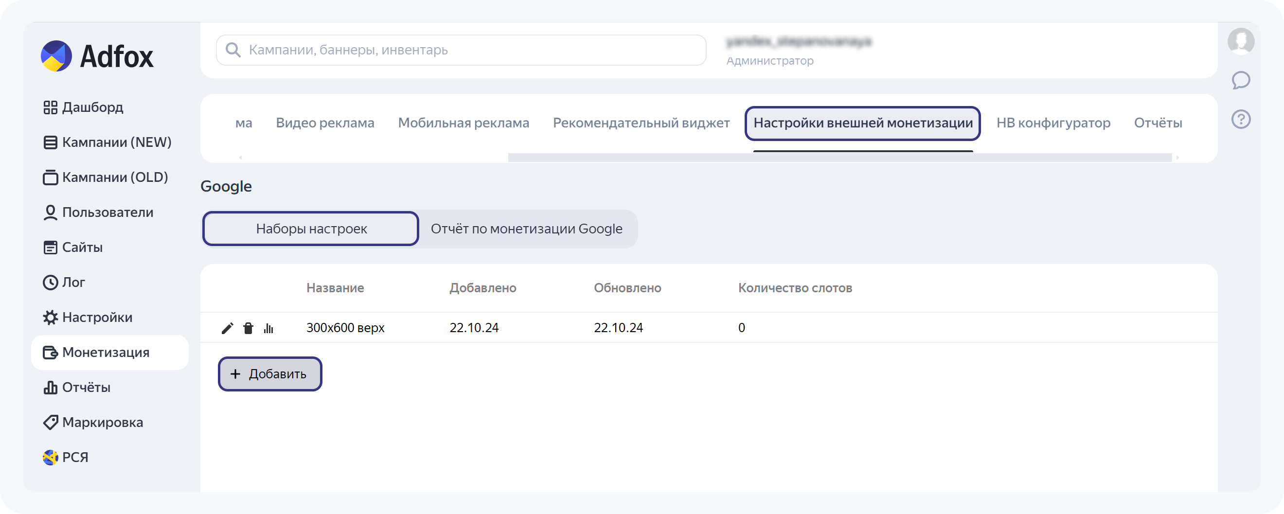The image size is (1284, 514).
Task: Click the Лог clock icon
Action: pyautogui.click(x=51, y=282)
